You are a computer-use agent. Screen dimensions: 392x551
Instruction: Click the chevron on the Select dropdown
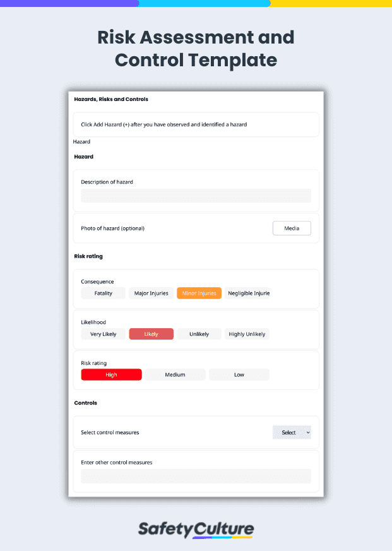pos(305,432)
